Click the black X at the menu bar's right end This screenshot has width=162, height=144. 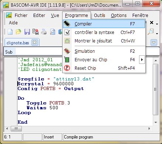152,23
